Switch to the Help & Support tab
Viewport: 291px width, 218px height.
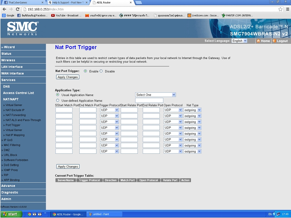pyautogui.click(x=67, y=3)
